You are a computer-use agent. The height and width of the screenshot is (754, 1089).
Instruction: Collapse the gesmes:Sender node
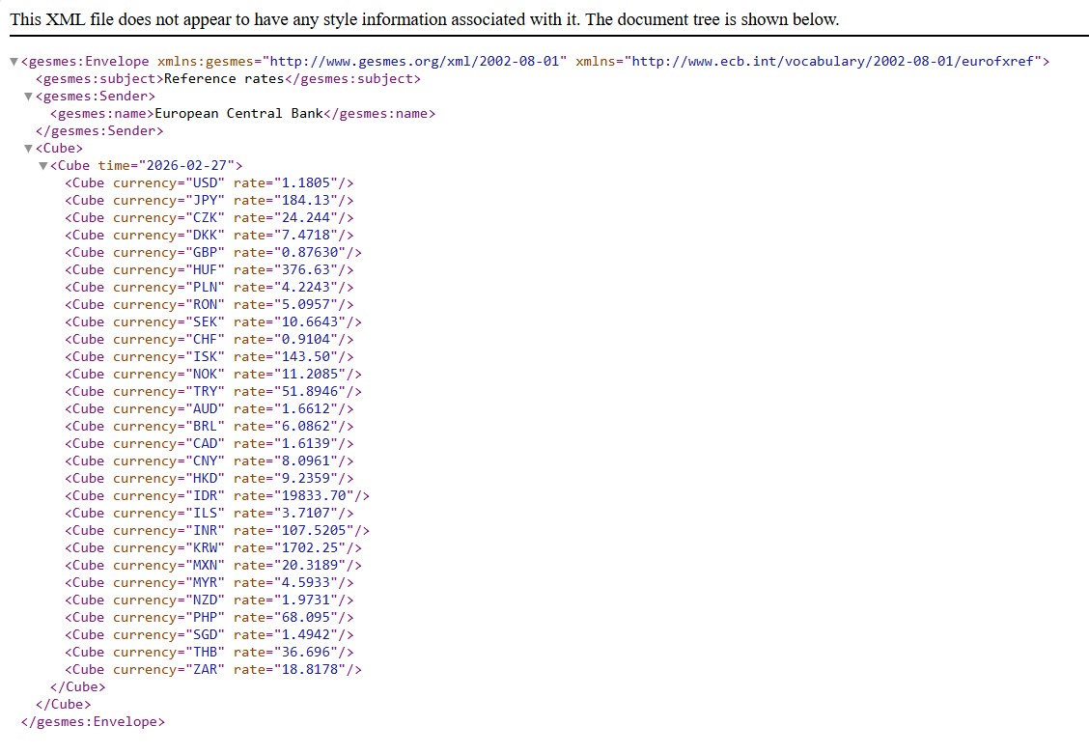pyautogui.click(x=28, y=96)
